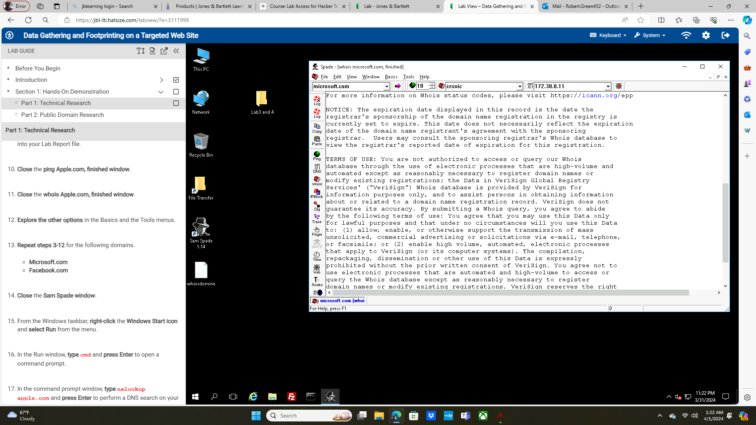Select the IPBlock tool
Image resolution: width=756 pixels, height=425 pixels.
click(317, 193)
